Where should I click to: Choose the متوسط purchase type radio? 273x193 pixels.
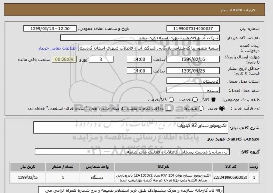201,109
